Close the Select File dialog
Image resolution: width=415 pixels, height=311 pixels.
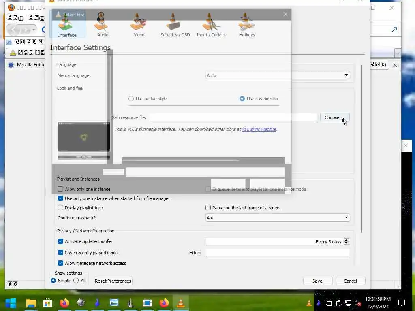click(285, 14)
